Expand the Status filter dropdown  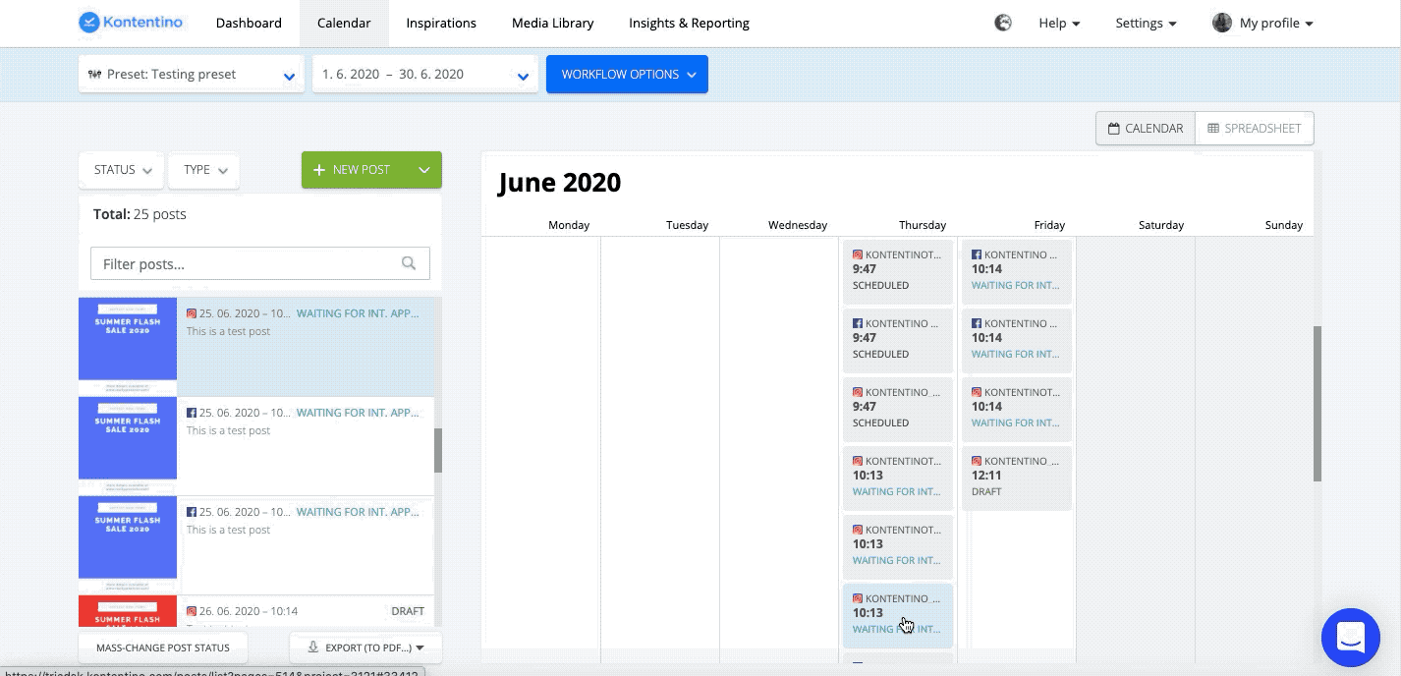point(123,170)
